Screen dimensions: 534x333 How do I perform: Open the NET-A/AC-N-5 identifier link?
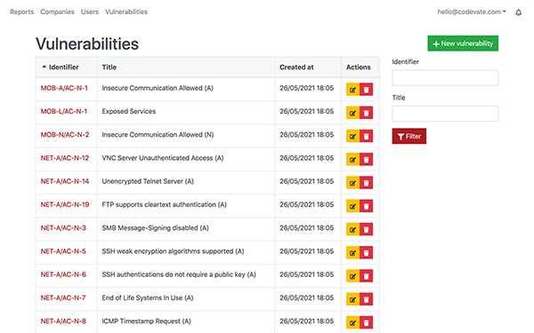coord(63,251)
